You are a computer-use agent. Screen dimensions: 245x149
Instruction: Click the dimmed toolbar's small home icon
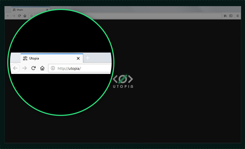tap(25, 16)
